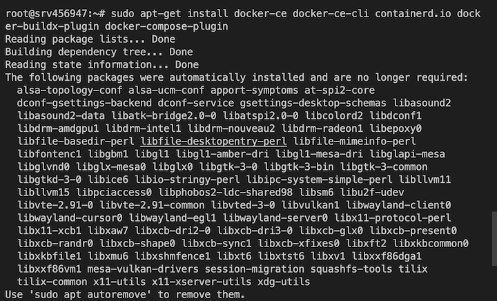Click the root@srv456947 shell prompt
The image size is (497, 301).
tap(50, 13)
